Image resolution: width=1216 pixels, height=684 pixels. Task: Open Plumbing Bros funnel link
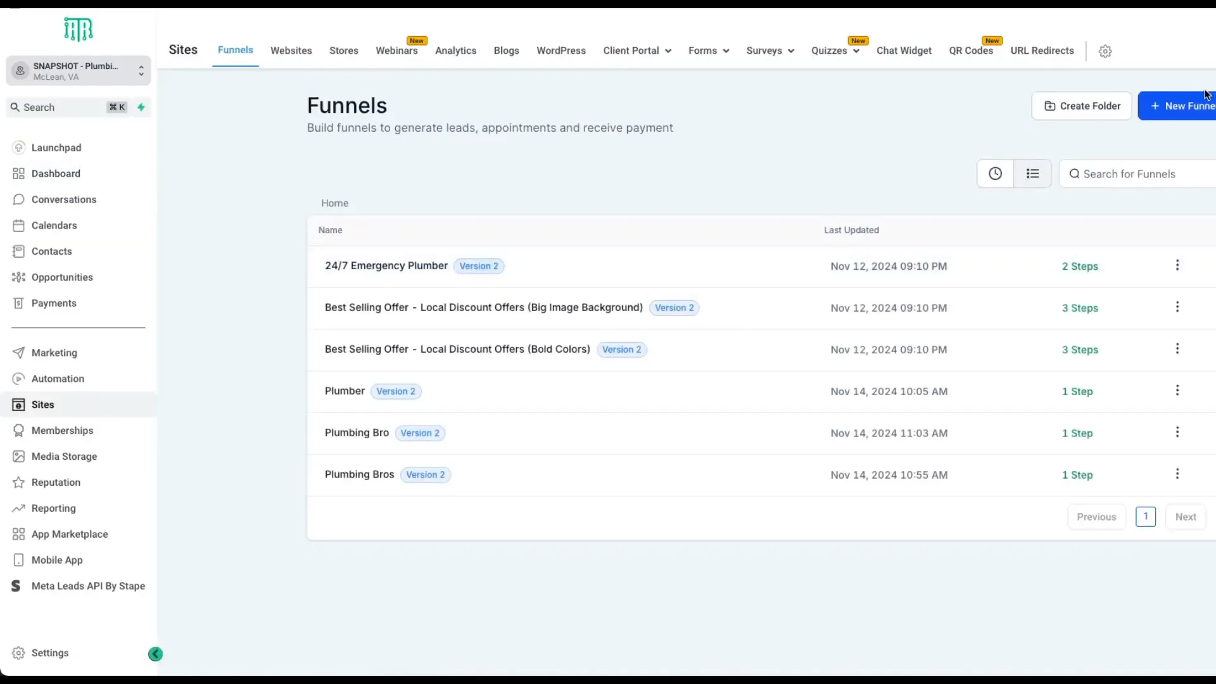(359, 474)
